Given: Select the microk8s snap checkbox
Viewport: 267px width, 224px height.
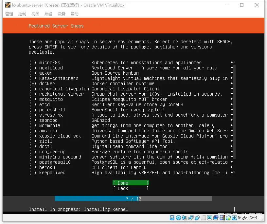Looking at the screenshot, I should [x=33, y=63].
